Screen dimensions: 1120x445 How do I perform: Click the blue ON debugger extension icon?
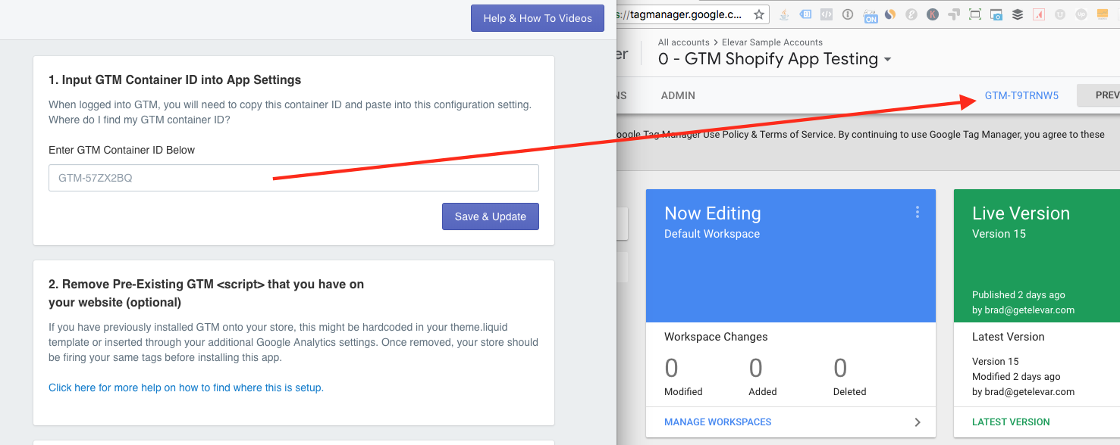pos(871,15)
